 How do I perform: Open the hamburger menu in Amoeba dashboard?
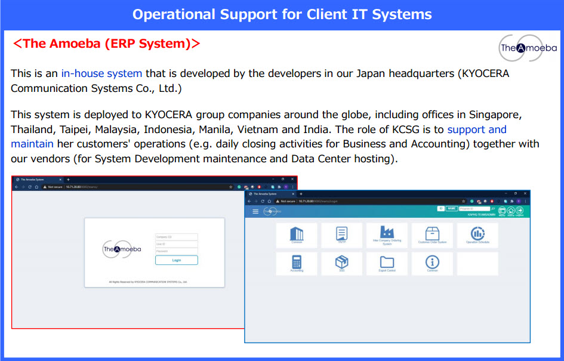255,211
